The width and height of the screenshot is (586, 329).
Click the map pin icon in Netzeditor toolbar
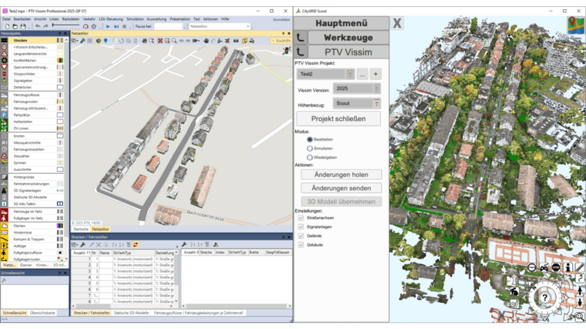pos(106,41)
